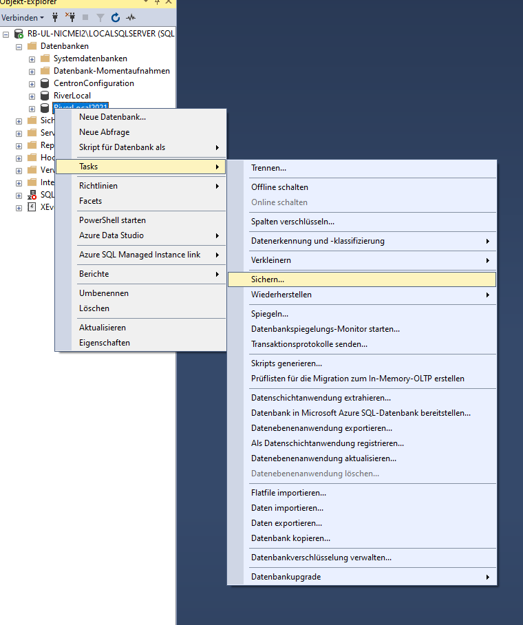Viewport: 523px width, 625px height.
Task: Click the connect Object Explorer plug icon
Action: tap(55, 17)
